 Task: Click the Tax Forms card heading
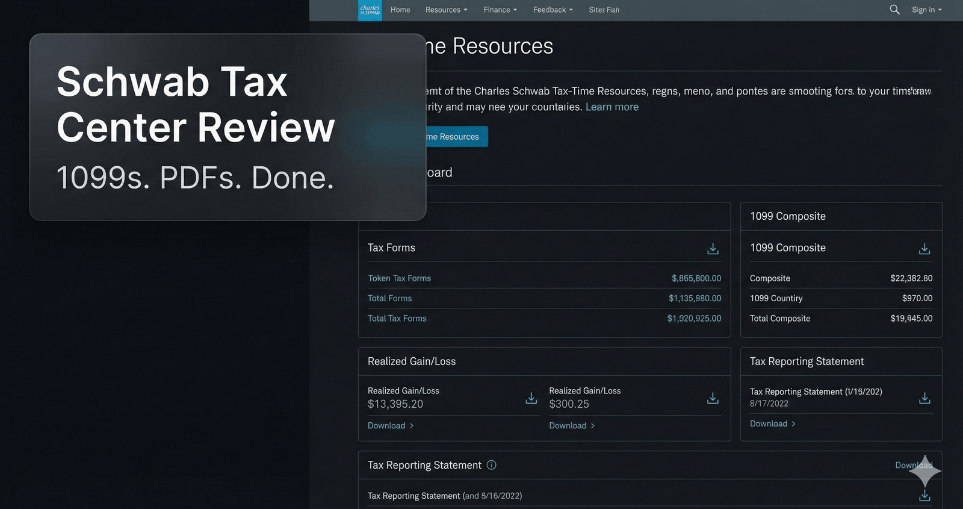click(x=391, y=248)
